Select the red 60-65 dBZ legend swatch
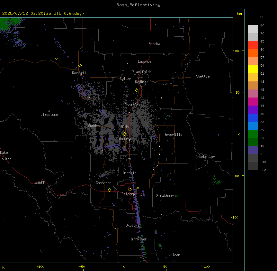 253,45
